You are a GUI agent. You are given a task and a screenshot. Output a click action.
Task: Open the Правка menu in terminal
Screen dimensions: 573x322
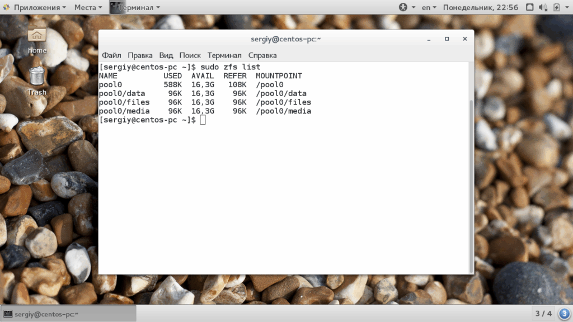[x=140, y=55]
